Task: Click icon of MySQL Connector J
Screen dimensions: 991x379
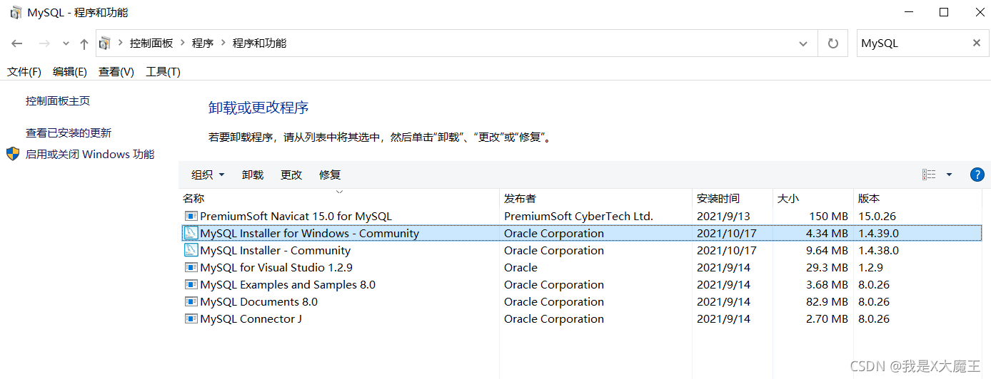Action: pyautogui.click(x=191, y=318)
